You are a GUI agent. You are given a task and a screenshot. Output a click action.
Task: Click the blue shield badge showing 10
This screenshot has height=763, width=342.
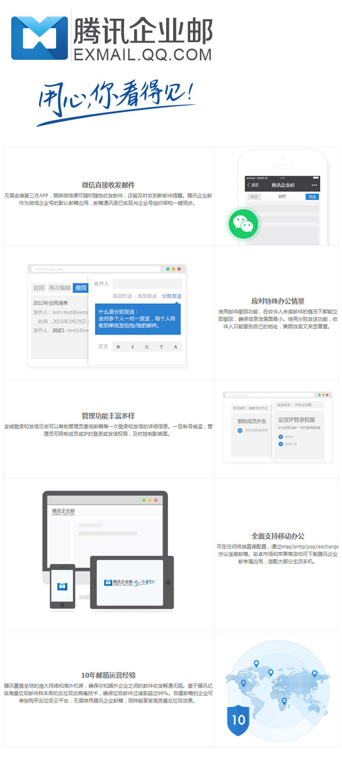(x=238, y=719)
